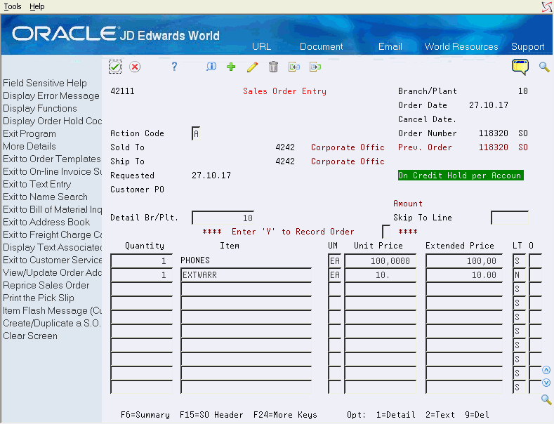Open the Document tab

pos(321,46)
